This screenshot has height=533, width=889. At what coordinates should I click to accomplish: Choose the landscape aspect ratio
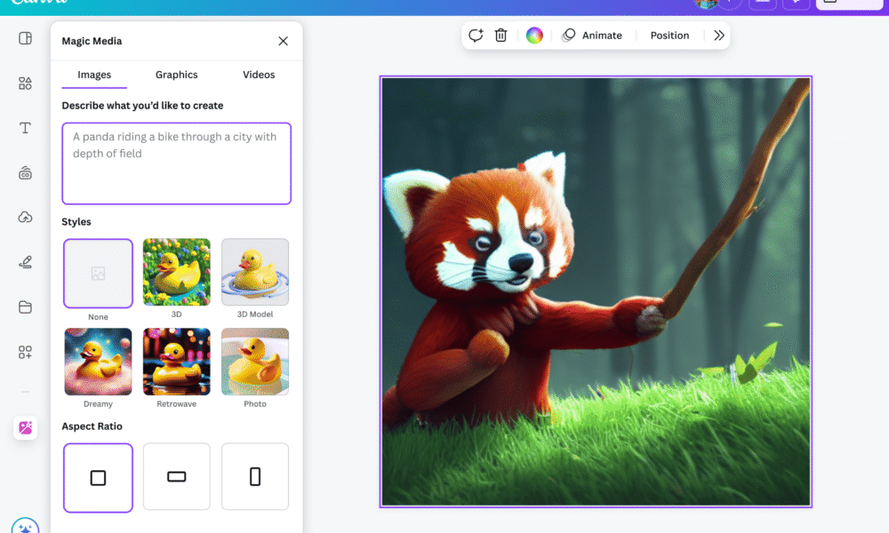(x=176, y=476)
